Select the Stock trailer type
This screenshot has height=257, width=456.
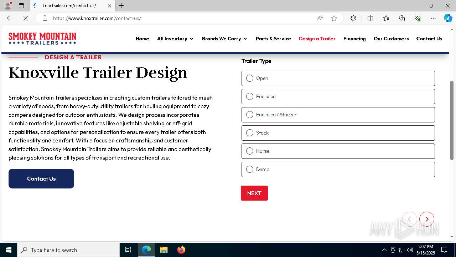point(338,133)
